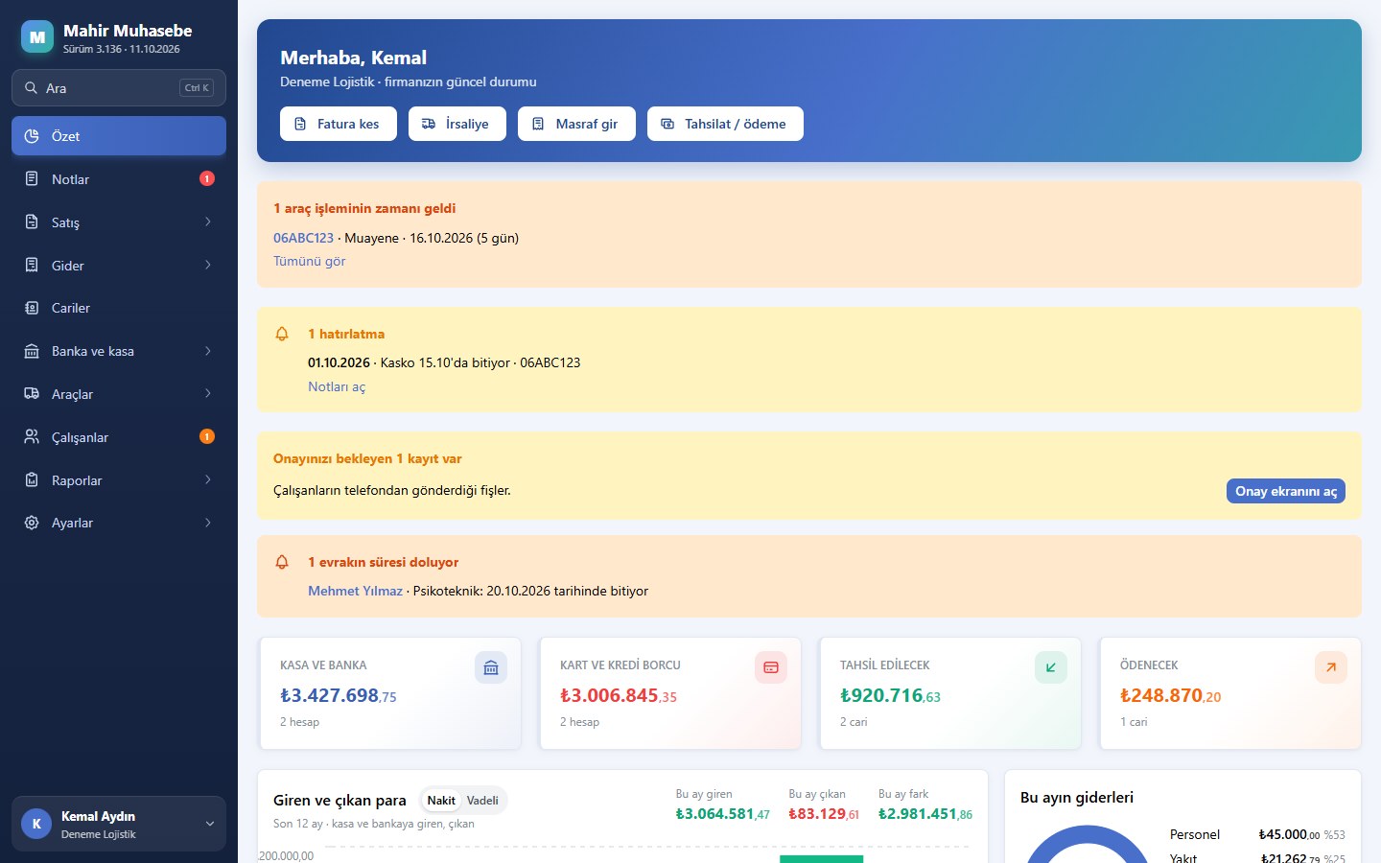Click the bank icon on Kasa ve Banka card
The width and height of the screenshot is (1381, 863).
point(491,667)
